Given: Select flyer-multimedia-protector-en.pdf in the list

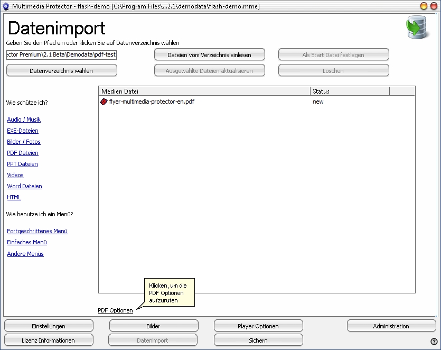Looking at the screenshot, I should coord(151,102).
